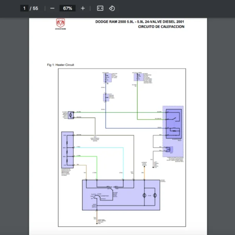
Task: Click the blower motor resistor block
Action: pos(67,150)
